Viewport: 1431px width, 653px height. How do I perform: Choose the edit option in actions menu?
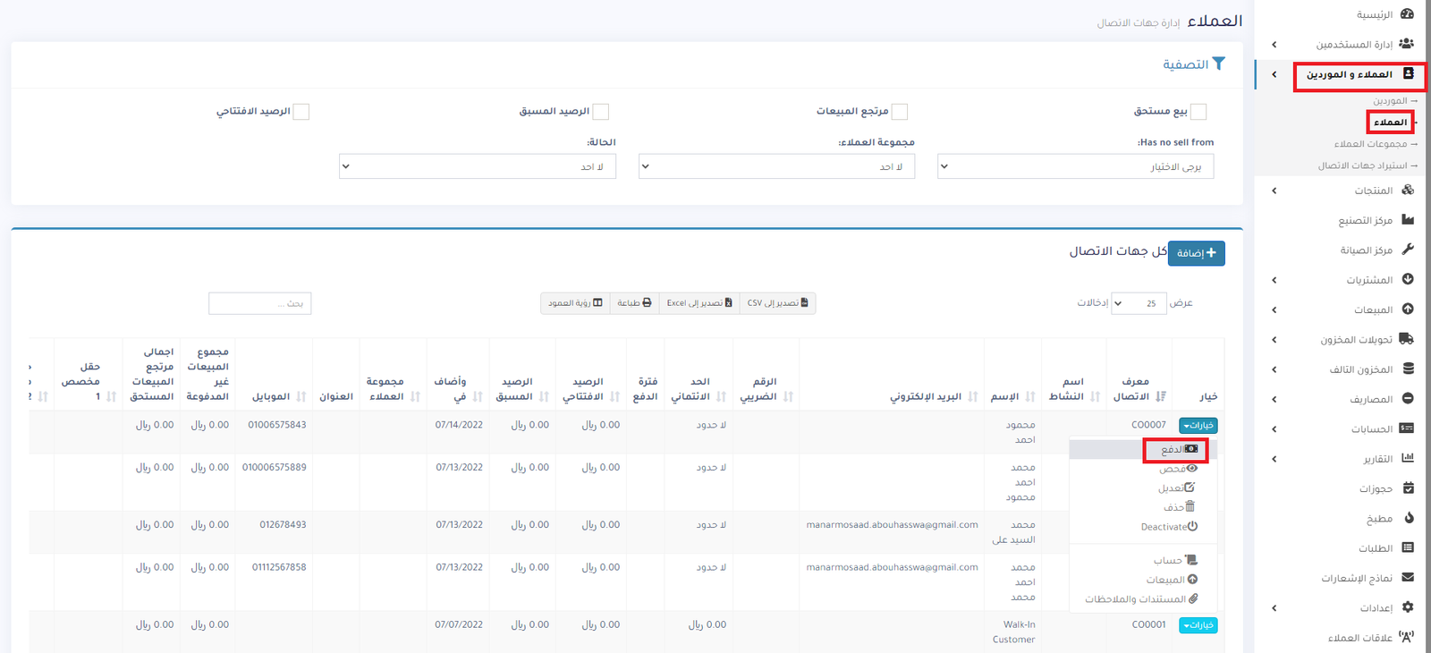tap(1176, 488)
